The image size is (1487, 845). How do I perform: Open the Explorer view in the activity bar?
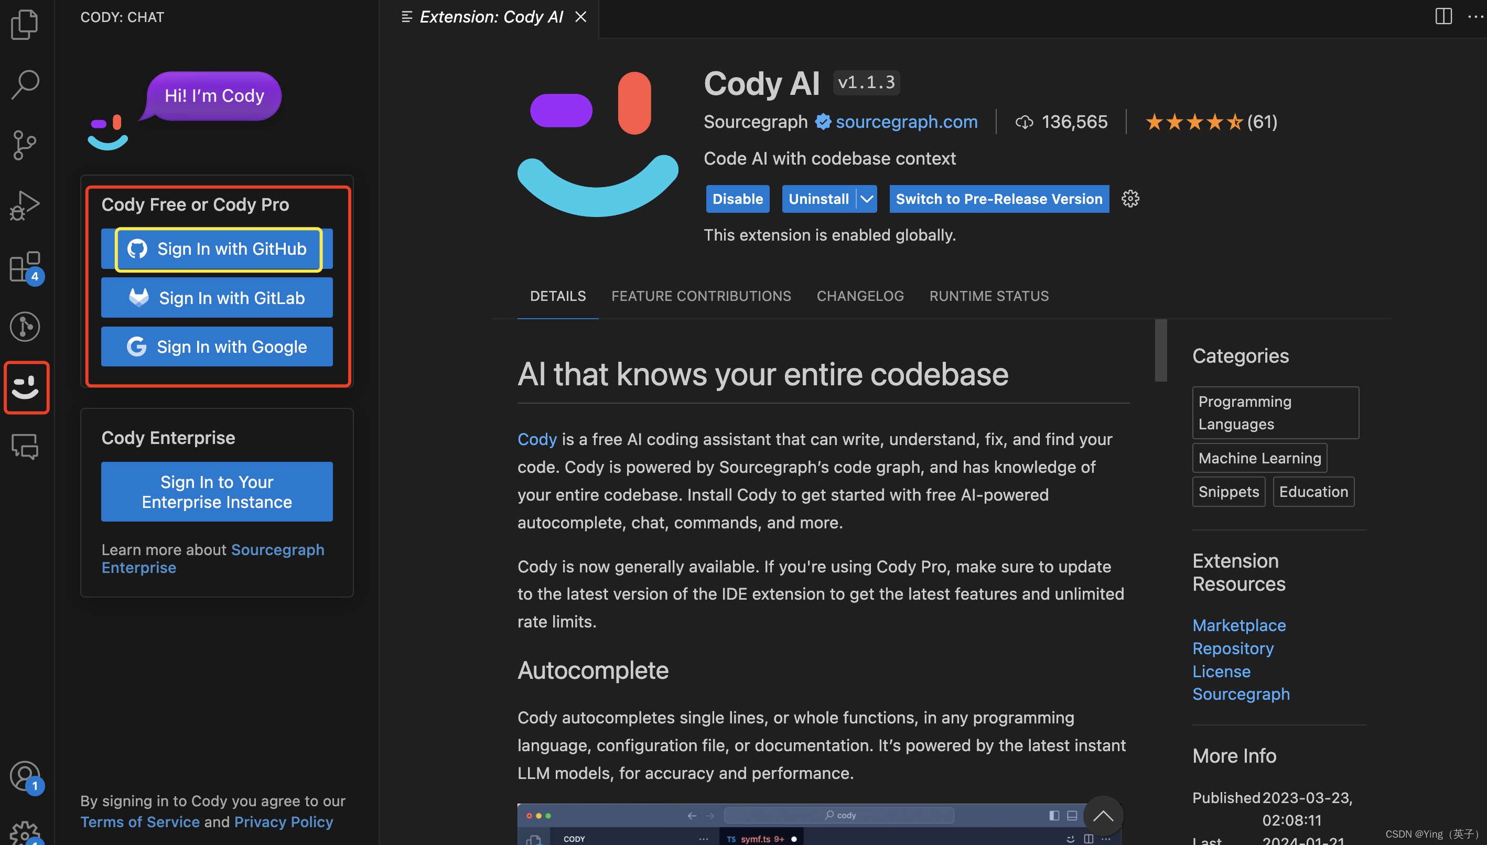[x=25, y=24]
